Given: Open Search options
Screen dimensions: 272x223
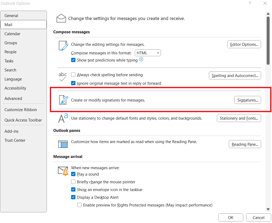Looking at the screenshot, I should [x=23, y=70].
